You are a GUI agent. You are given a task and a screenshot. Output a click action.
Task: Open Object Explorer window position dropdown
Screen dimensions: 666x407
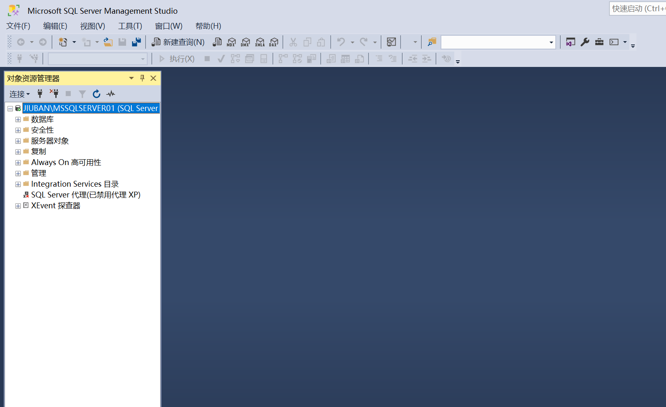tap(131, 78)
